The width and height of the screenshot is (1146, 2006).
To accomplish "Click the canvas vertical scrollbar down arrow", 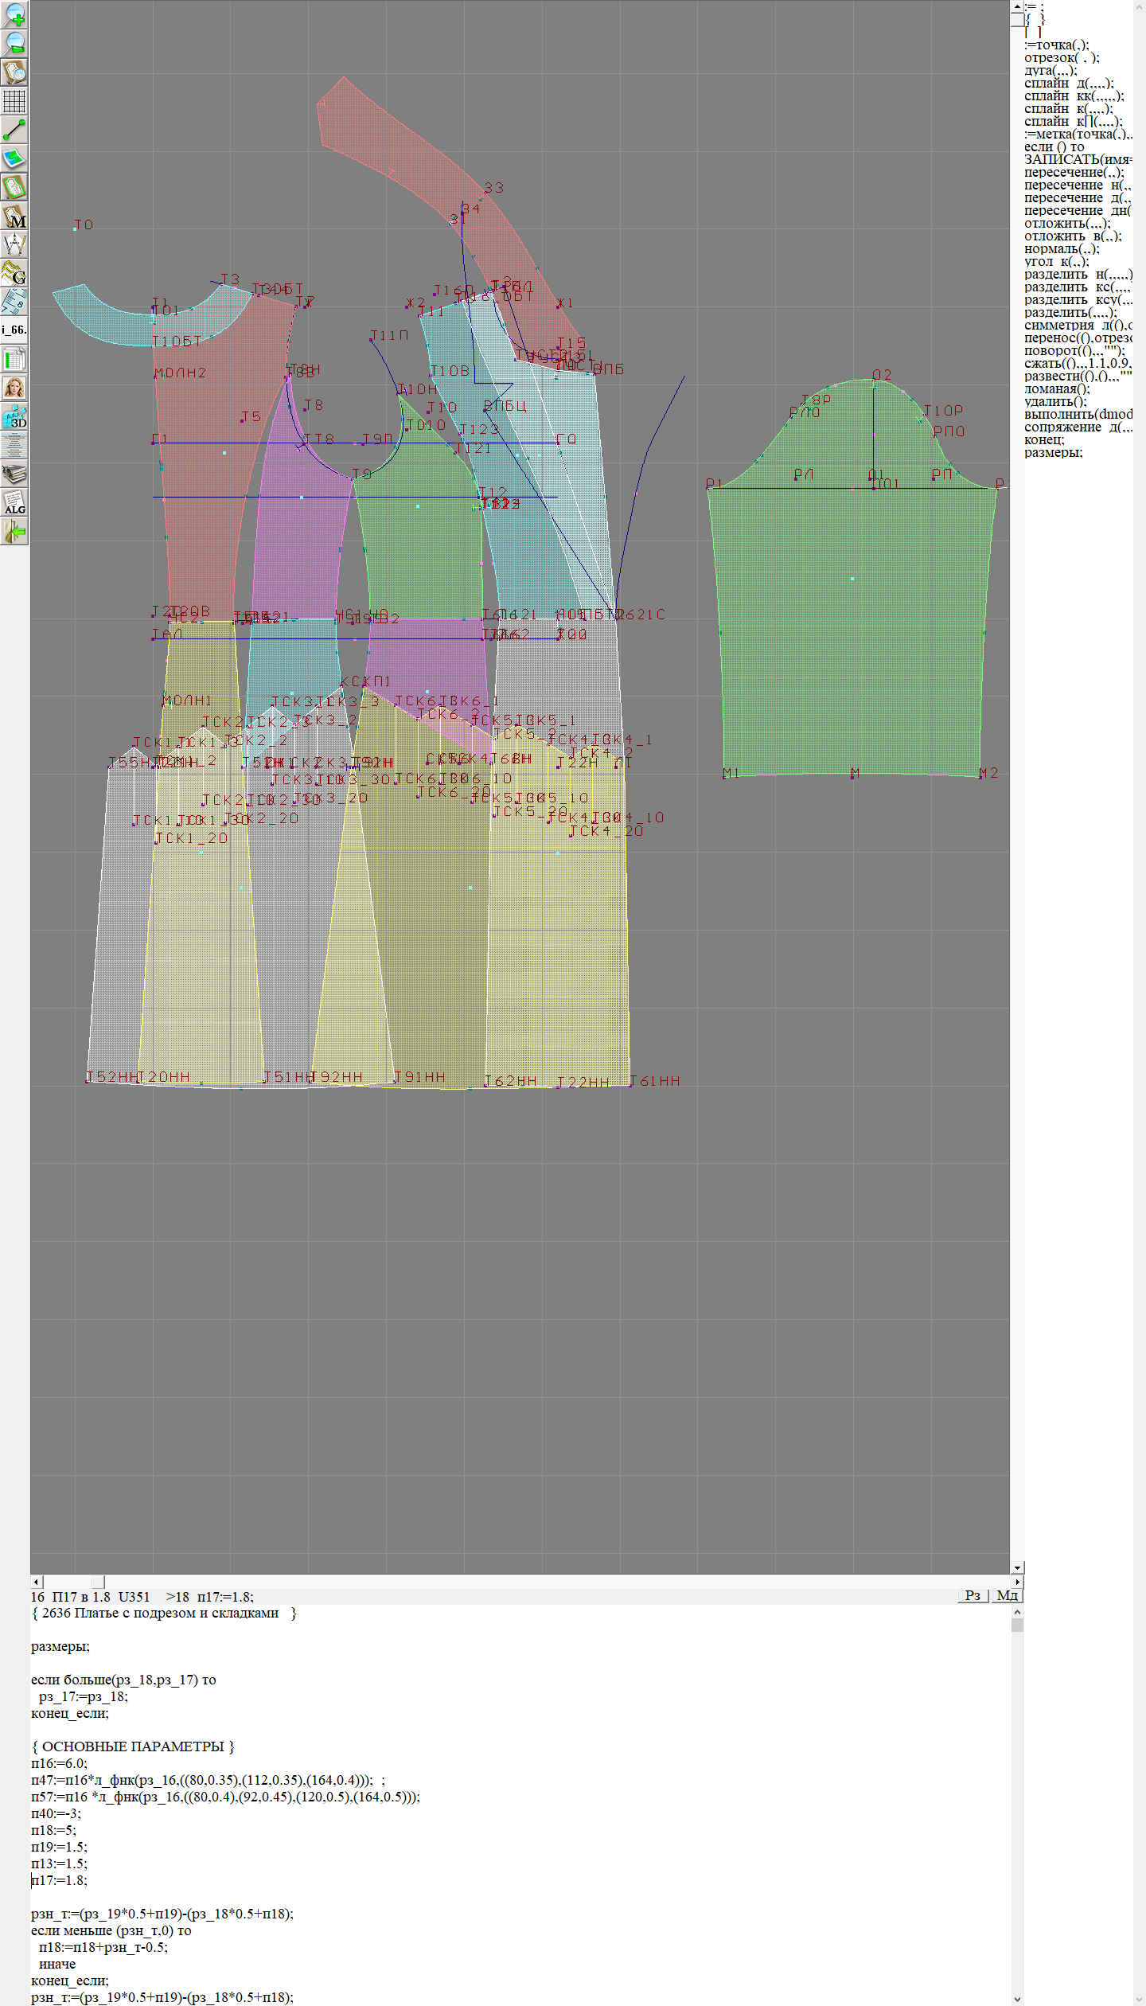I will point(1017,1567).
